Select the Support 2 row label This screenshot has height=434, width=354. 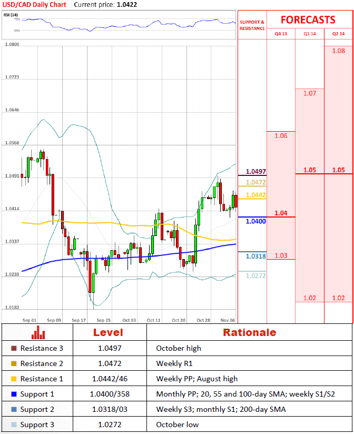(x=37, y=409)
